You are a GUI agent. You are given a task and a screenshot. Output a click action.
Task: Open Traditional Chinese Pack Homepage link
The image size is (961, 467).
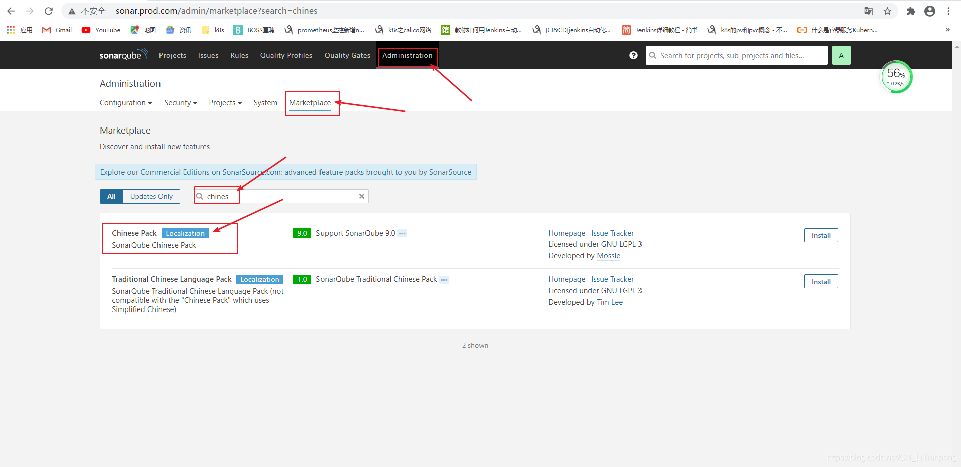pos(567,279)
